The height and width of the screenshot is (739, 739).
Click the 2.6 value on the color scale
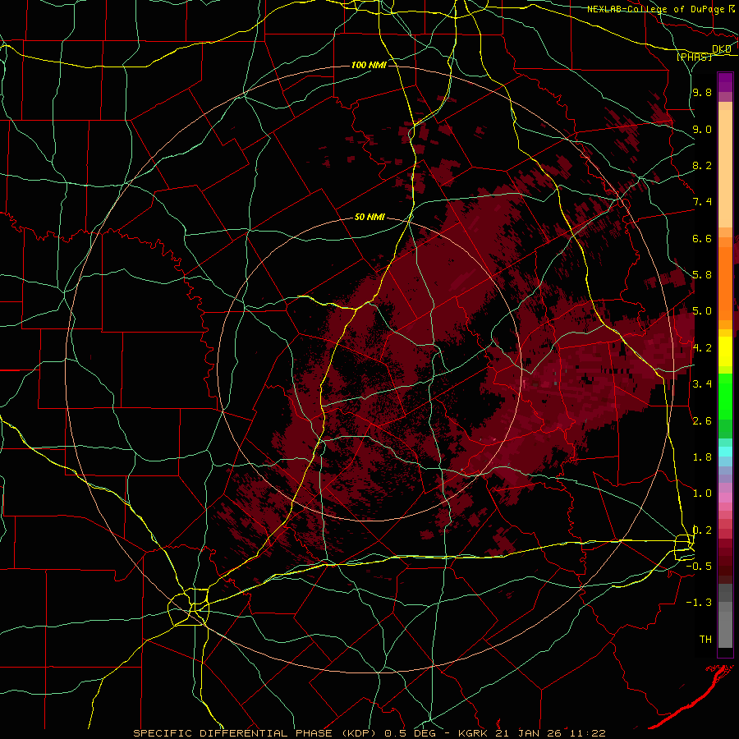[x=702, y=421]
